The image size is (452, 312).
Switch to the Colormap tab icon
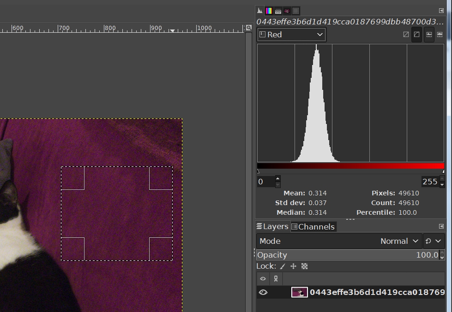(269, 11)
